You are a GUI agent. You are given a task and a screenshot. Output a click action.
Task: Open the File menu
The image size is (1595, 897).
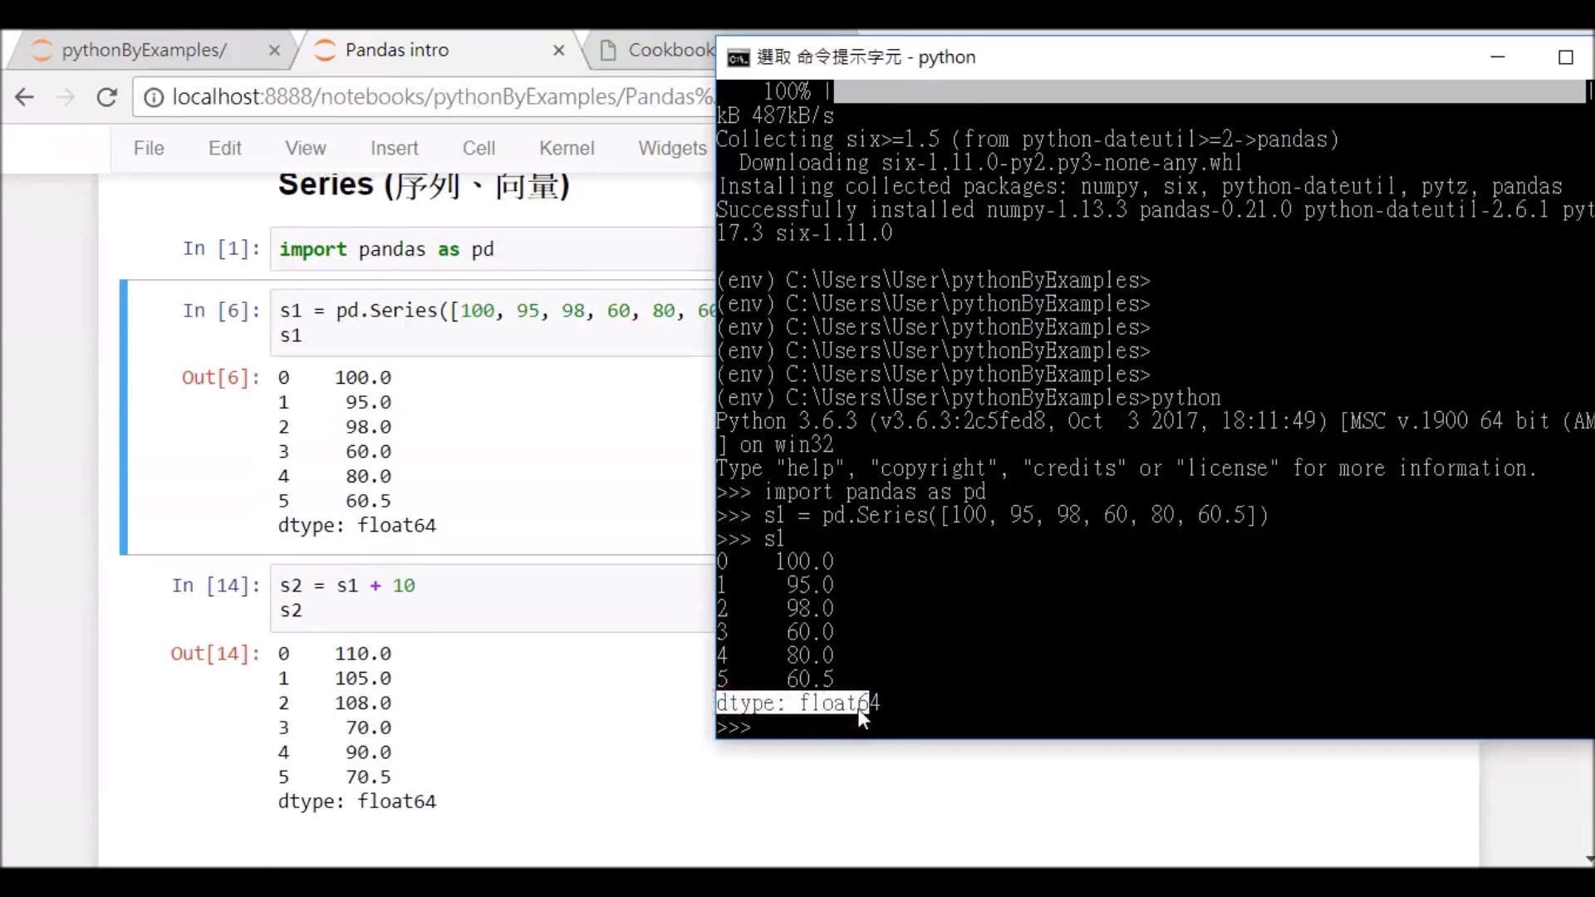coord(149,148)
